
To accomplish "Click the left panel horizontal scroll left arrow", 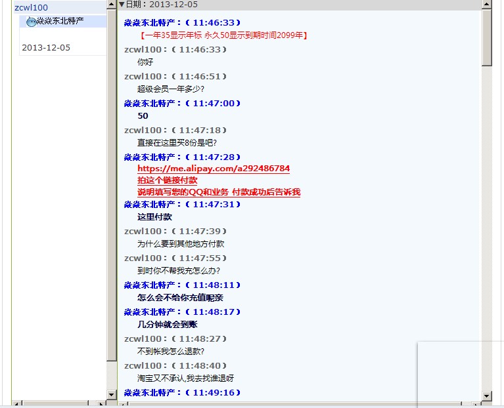I will pos(16,404).
